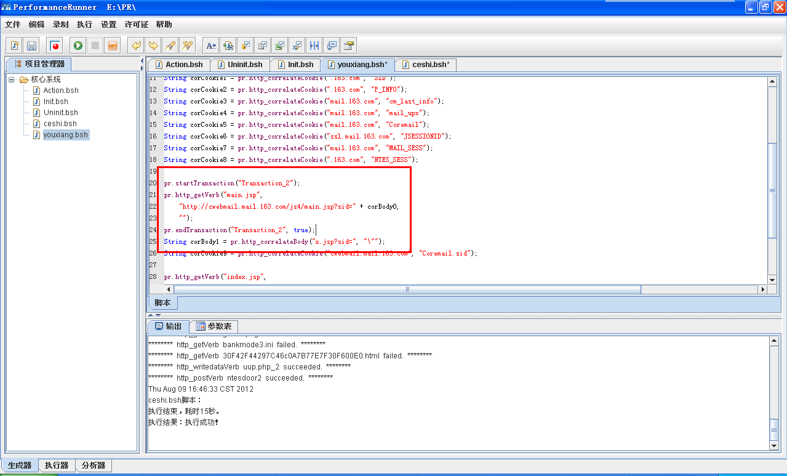Click the undo arrow toolbar icon
The image size is (787, 476).
tap(136, 46)
